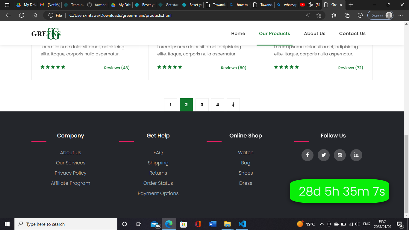Image resolution: width=409 pixels, height=230 pixels.
Task: Click the Twitter social media icon
Action: (323, 155)
